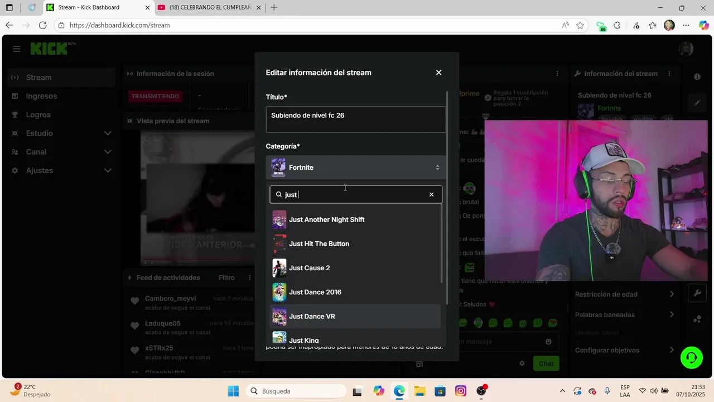Open Configurar objetivos settings
The width and height of the screenshot is (714, 402).
coord(625,351)
